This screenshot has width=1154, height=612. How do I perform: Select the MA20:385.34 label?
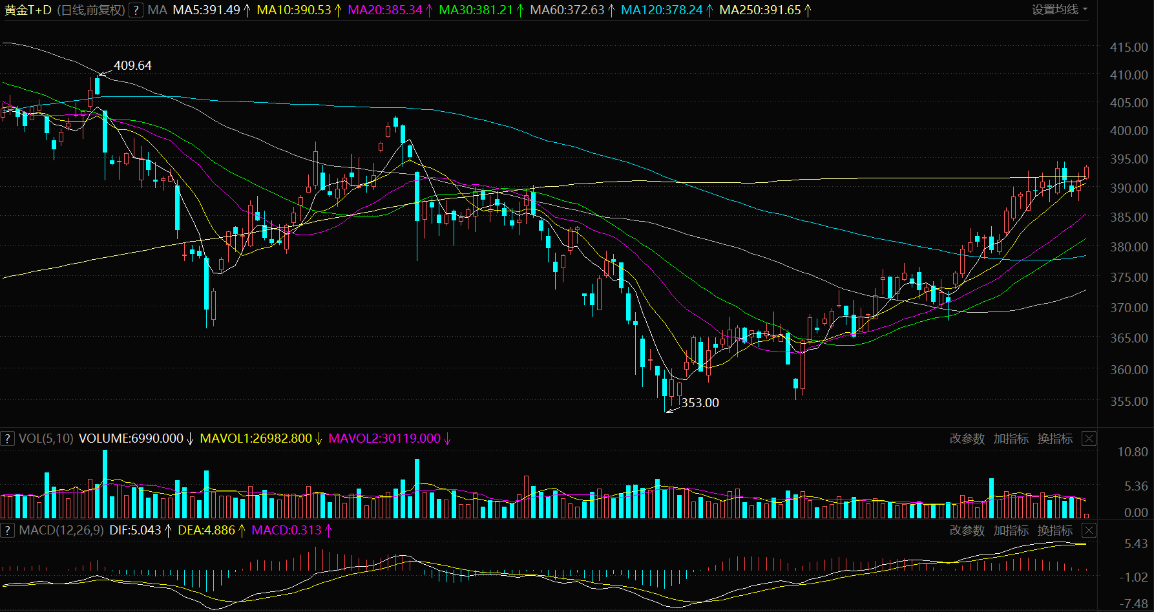(385, 10)
